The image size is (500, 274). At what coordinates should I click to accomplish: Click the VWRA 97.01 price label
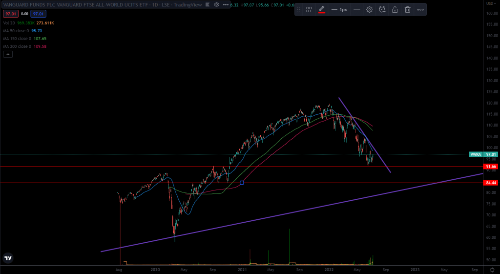(483, 154)
